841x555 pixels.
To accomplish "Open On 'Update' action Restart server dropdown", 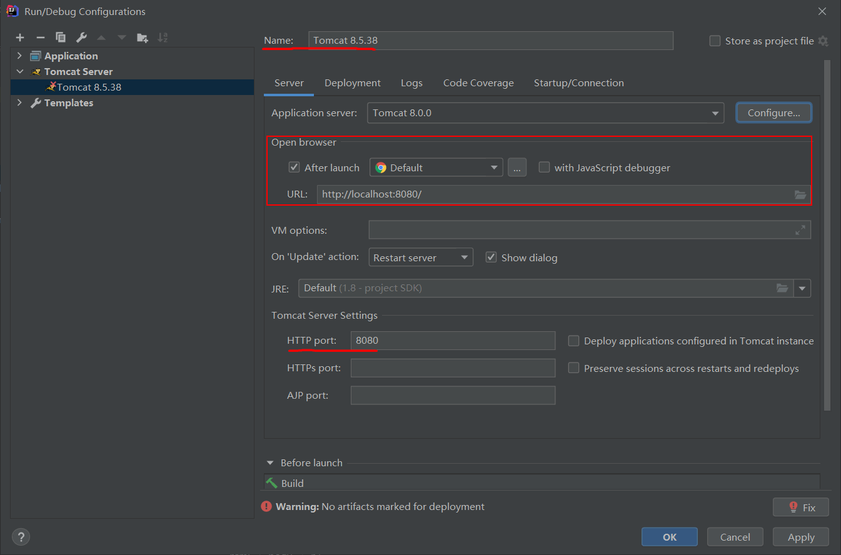I will point(421,257).
